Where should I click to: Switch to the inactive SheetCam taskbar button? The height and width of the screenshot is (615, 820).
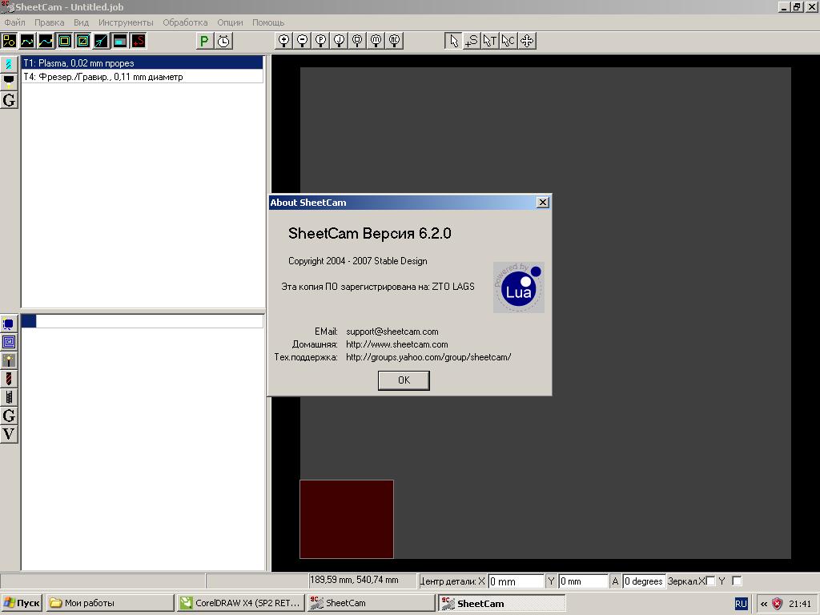tap(372, 603)
